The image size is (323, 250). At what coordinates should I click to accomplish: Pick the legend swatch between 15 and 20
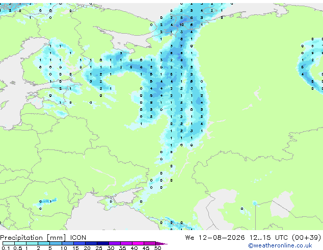click(79, 243)
